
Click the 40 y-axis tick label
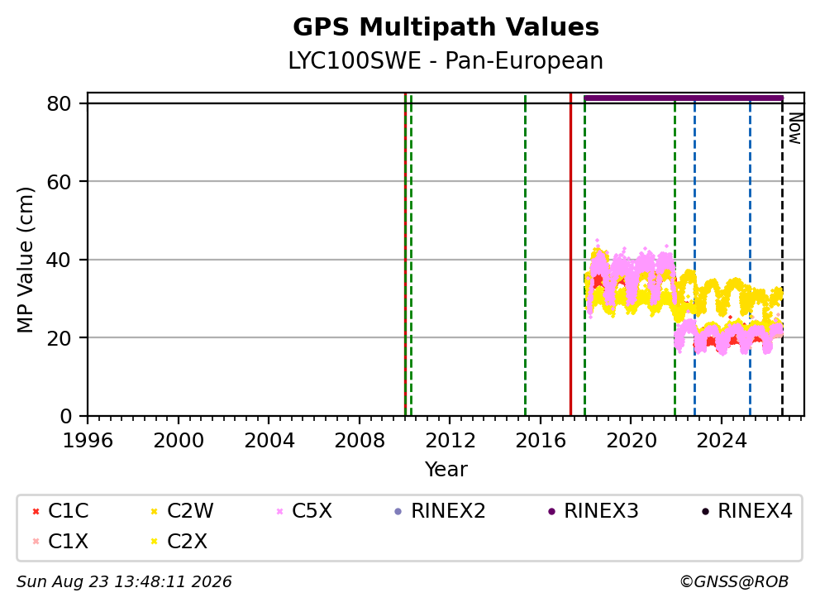(x=59, y=260)
